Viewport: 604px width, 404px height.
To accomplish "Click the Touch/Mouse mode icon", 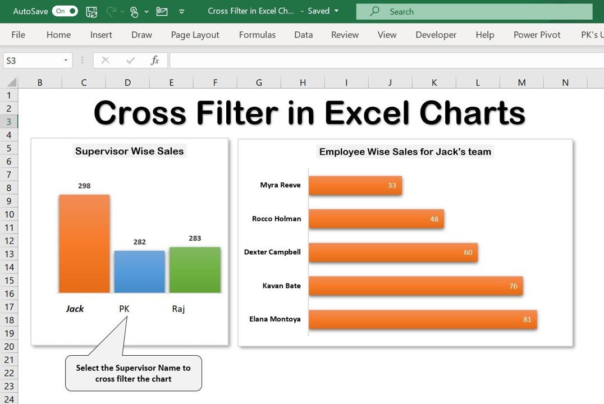I will point(134,12).
